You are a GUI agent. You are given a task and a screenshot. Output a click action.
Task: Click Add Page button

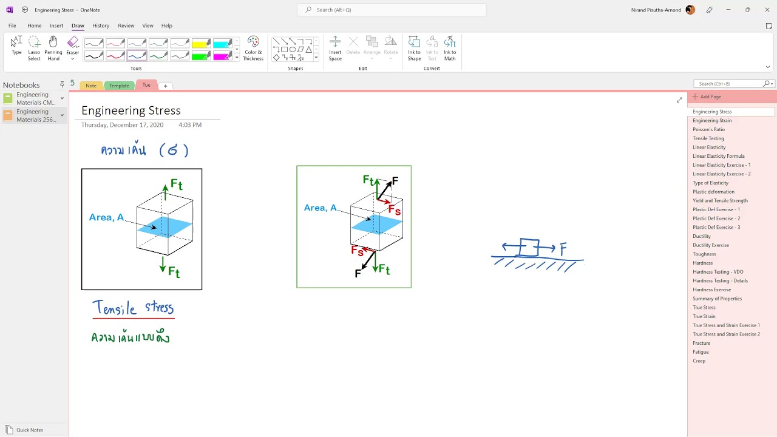point(707,97)
